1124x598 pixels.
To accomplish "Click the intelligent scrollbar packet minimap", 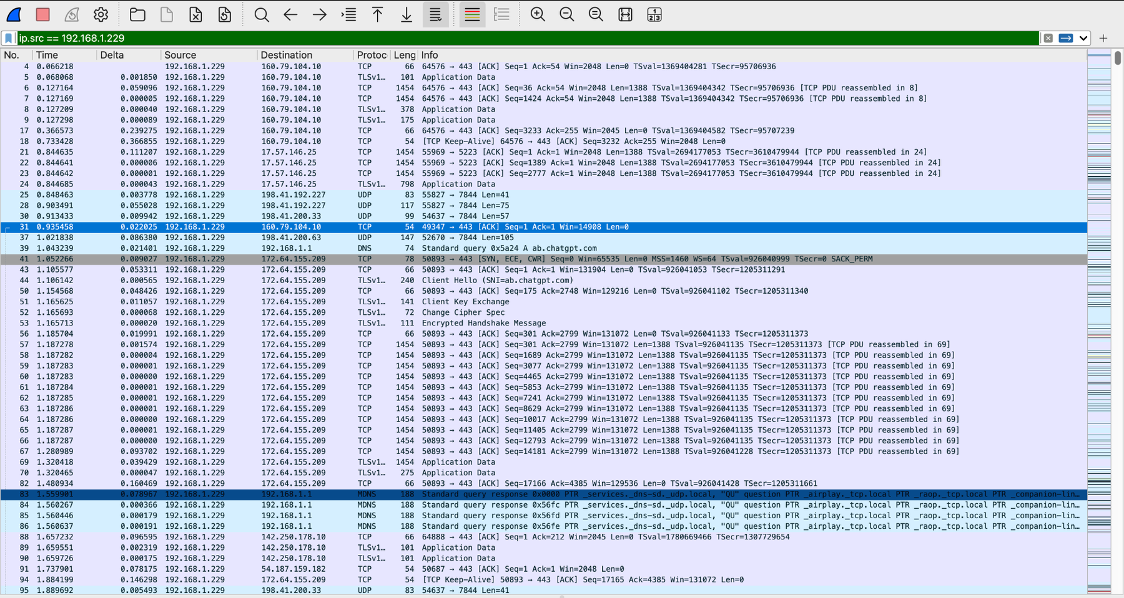I will click(1099, 321).
